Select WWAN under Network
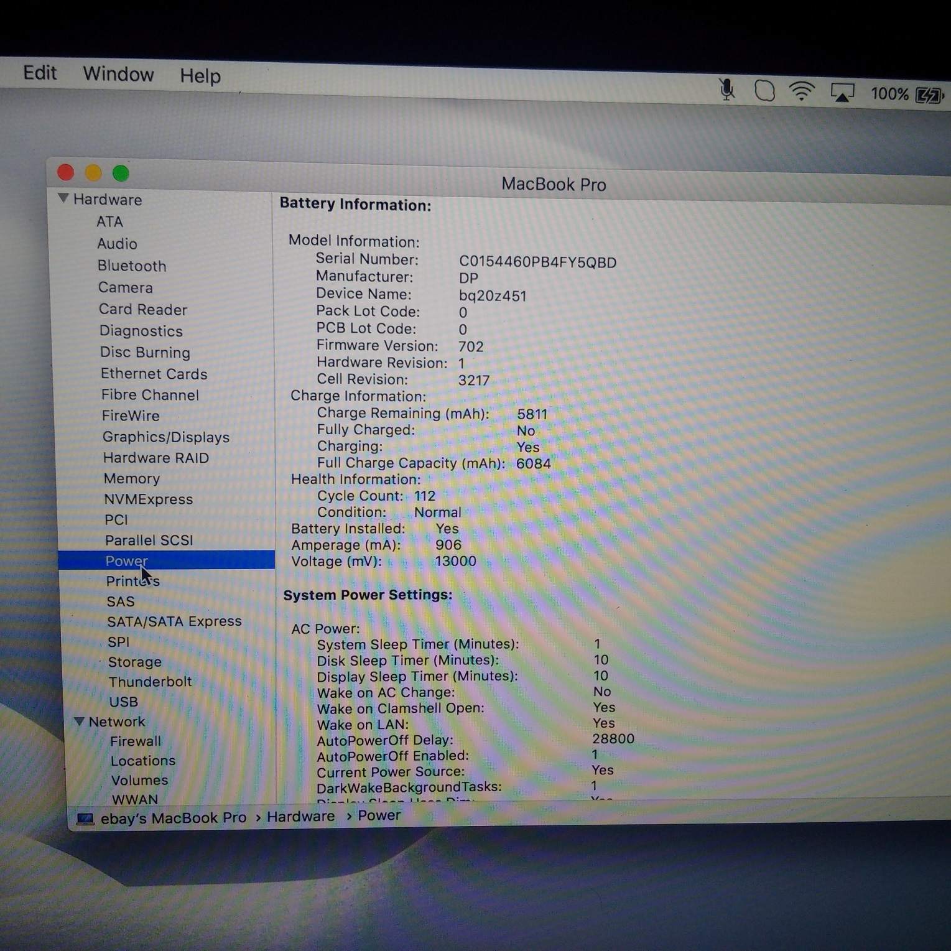This screenshot has height=951, width=951. [134, 799]
